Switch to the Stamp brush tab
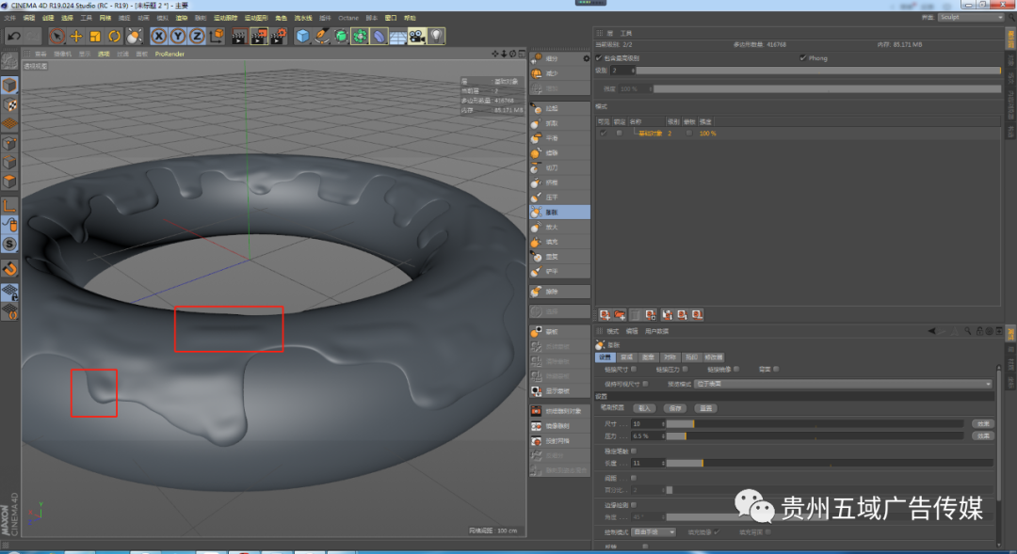 (x=648, y=357)
